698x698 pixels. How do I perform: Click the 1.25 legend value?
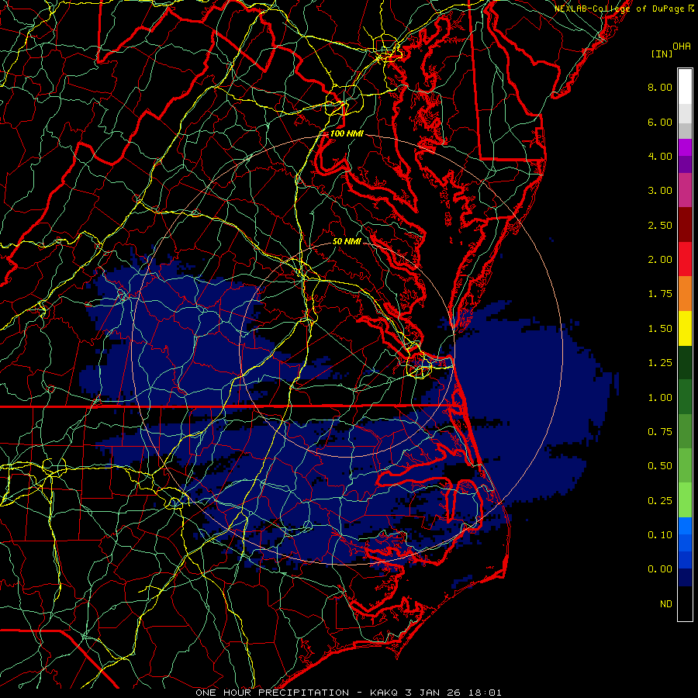[x=660, y=363]
